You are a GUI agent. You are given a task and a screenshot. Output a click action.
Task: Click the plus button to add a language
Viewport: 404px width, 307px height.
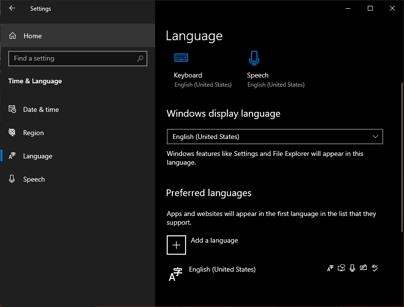pyautogui.click(x=176, y=245)
